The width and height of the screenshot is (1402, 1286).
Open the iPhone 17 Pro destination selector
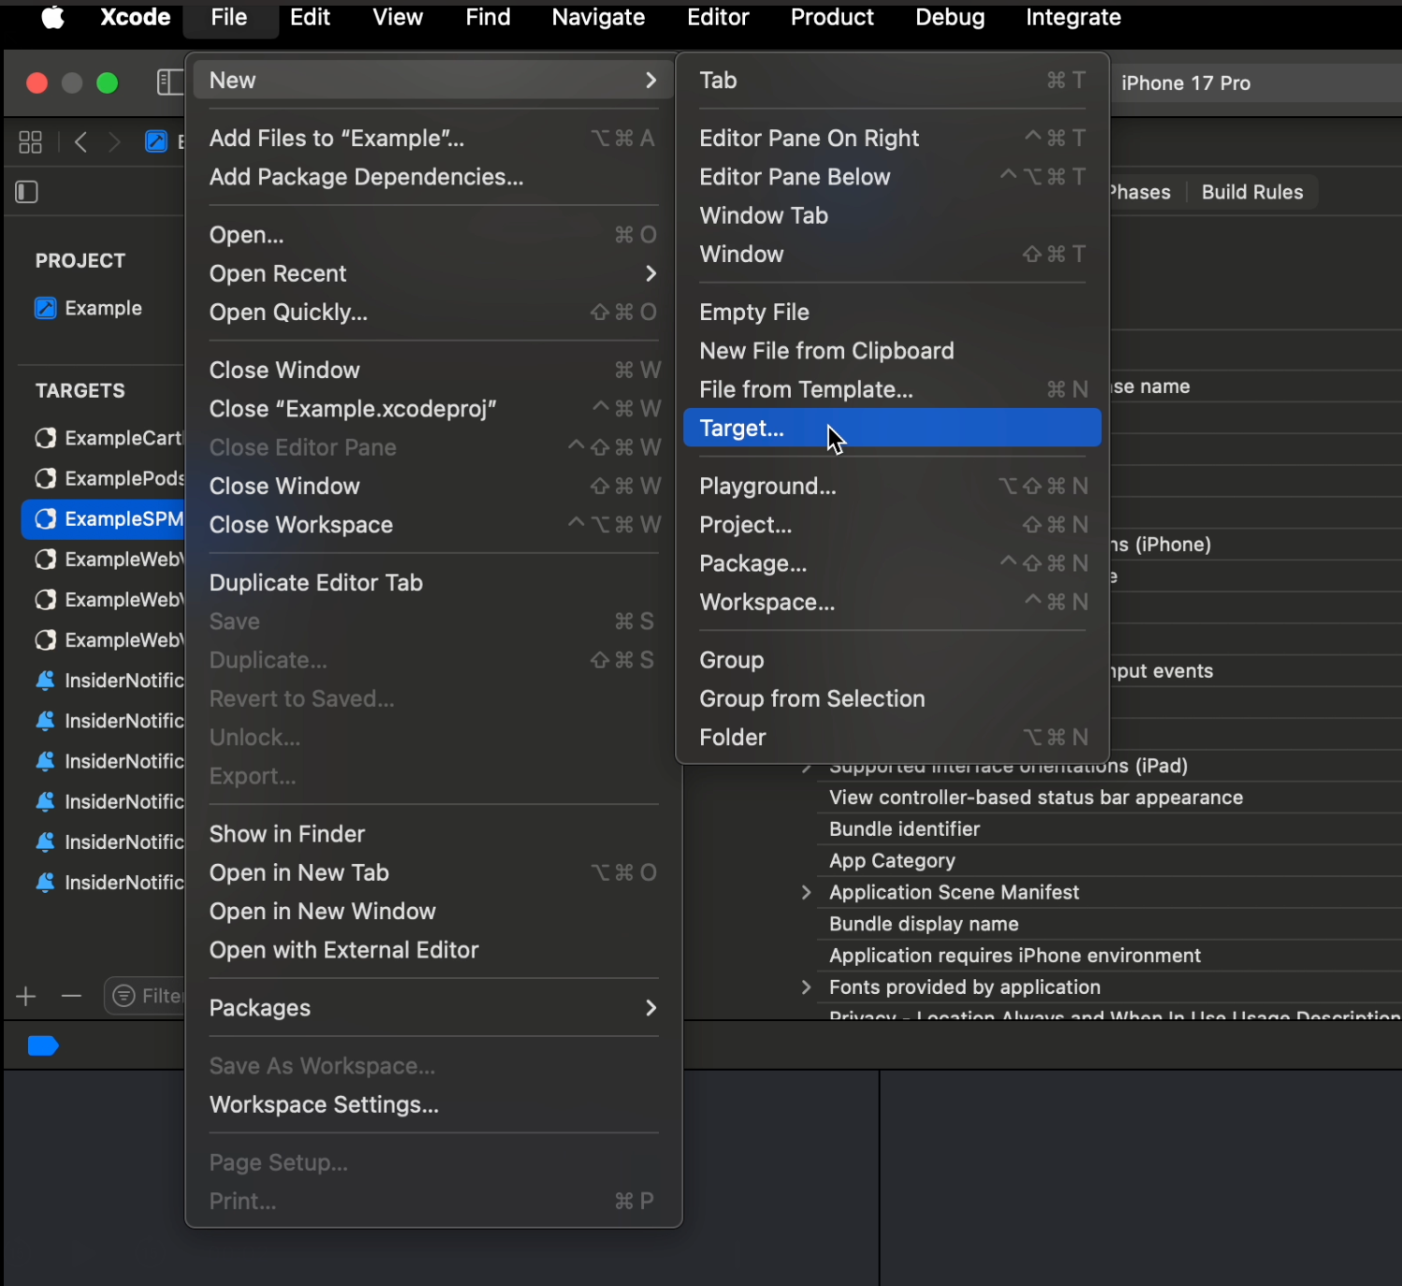(x=1186, y=83)
